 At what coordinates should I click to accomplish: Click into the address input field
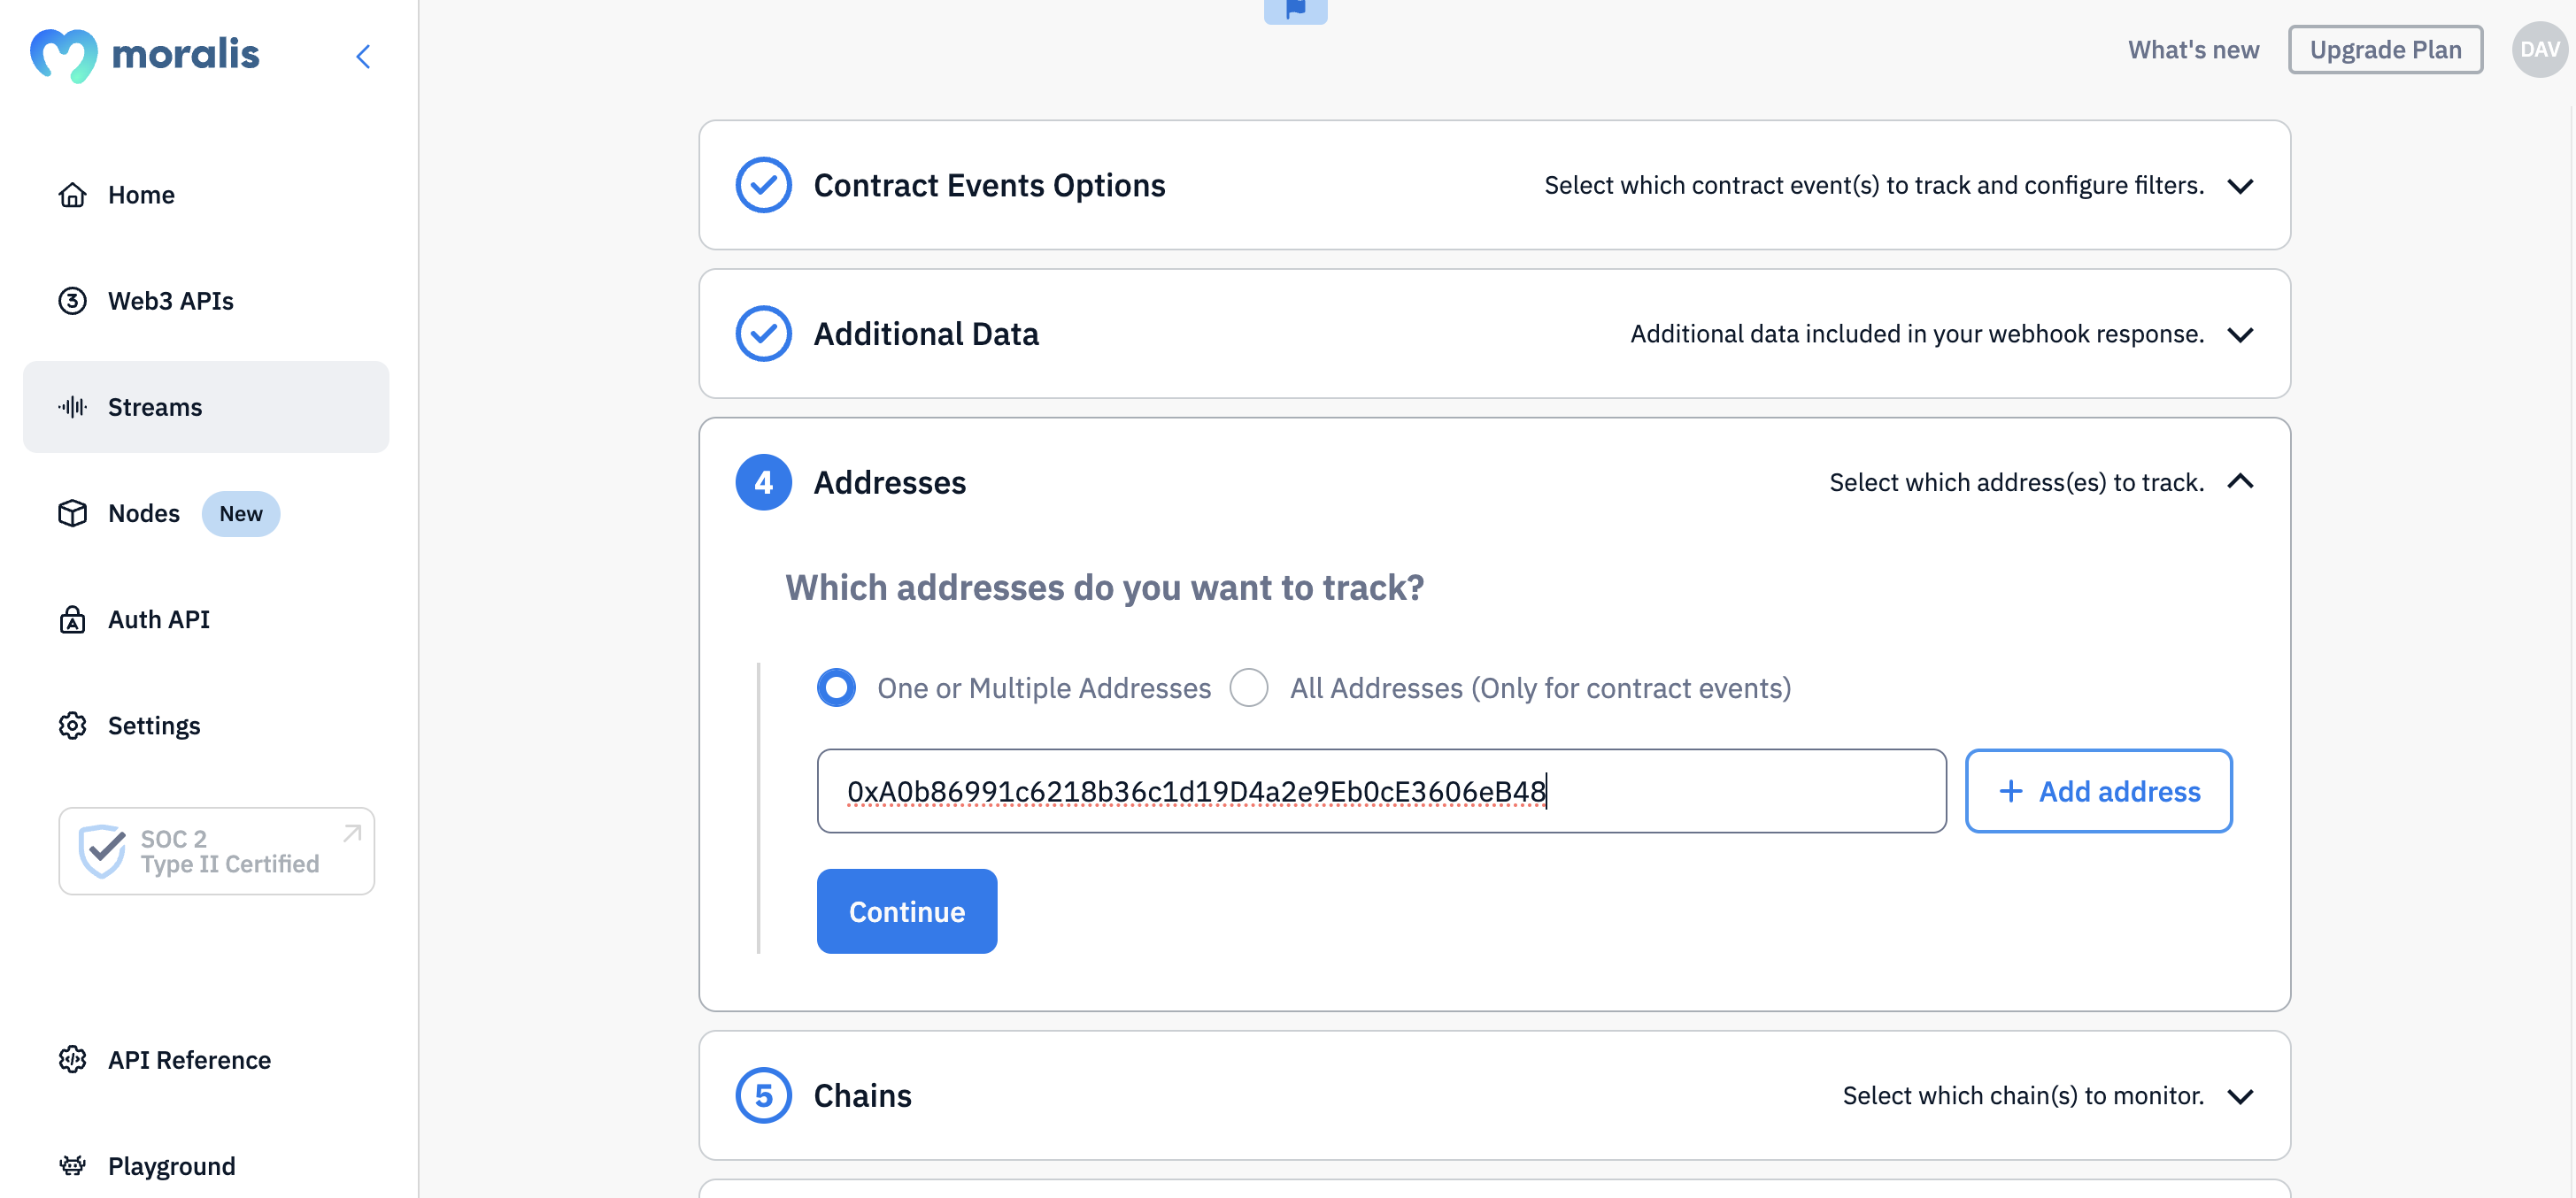pyautogui.click(x=1381, y=791)
